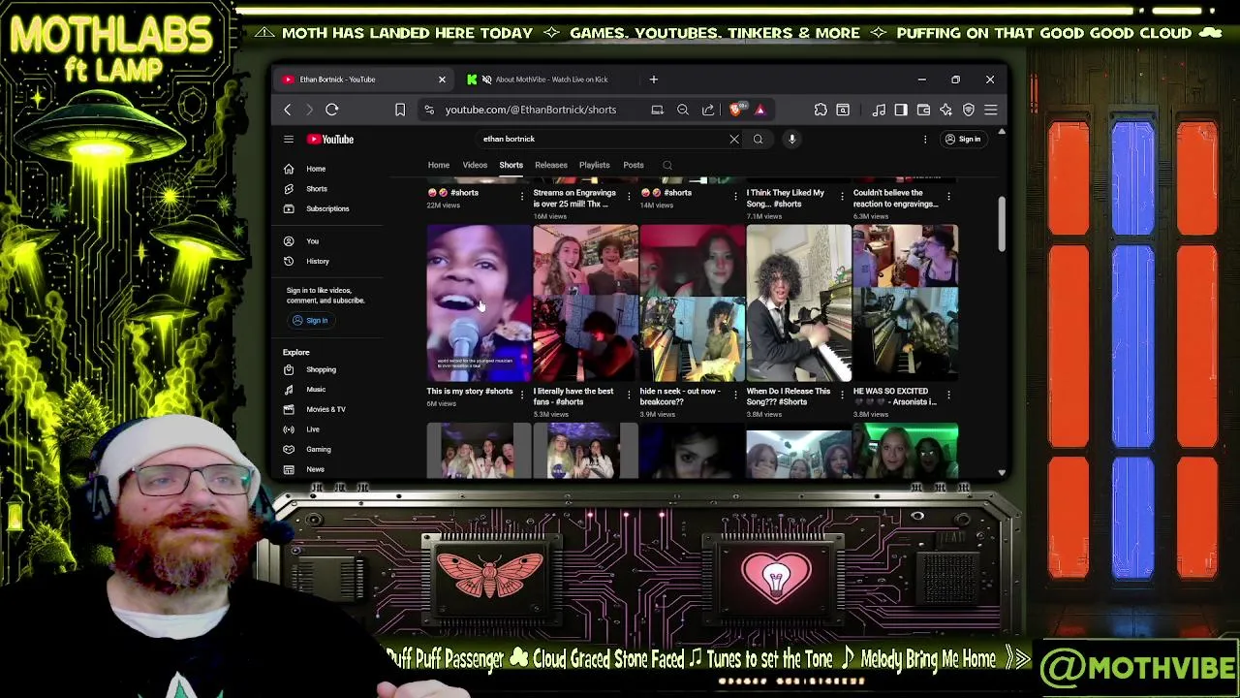
Task: Open You in the sidebar
Action: [x=327, y=241]
